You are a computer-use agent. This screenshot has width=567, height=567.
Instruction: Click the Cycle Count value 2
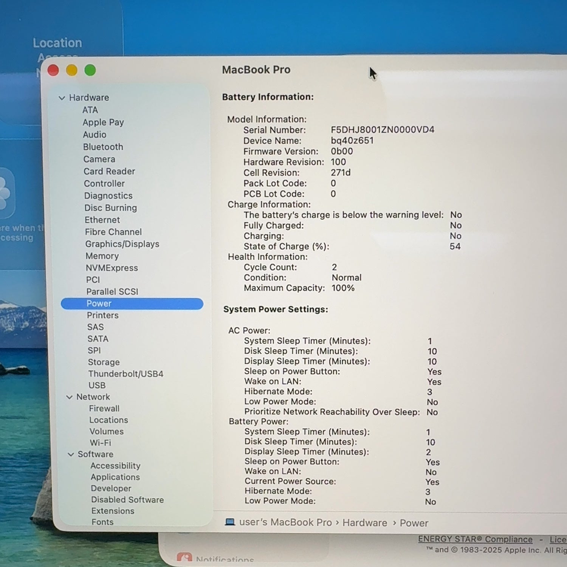point(335,267)
